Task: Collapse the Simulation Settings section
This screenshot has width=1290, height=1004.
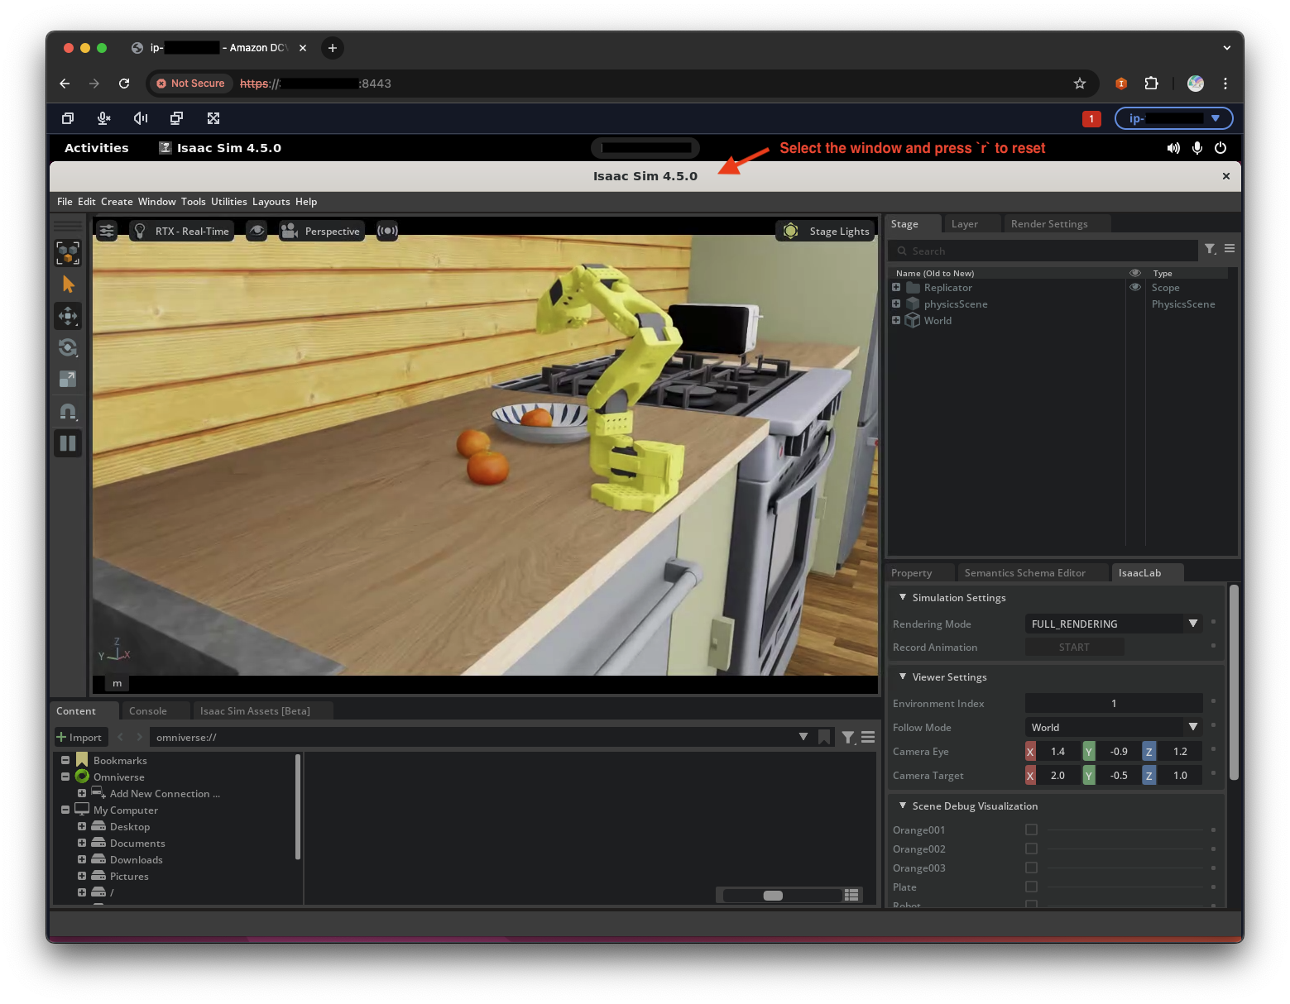Action: point(903,597)
